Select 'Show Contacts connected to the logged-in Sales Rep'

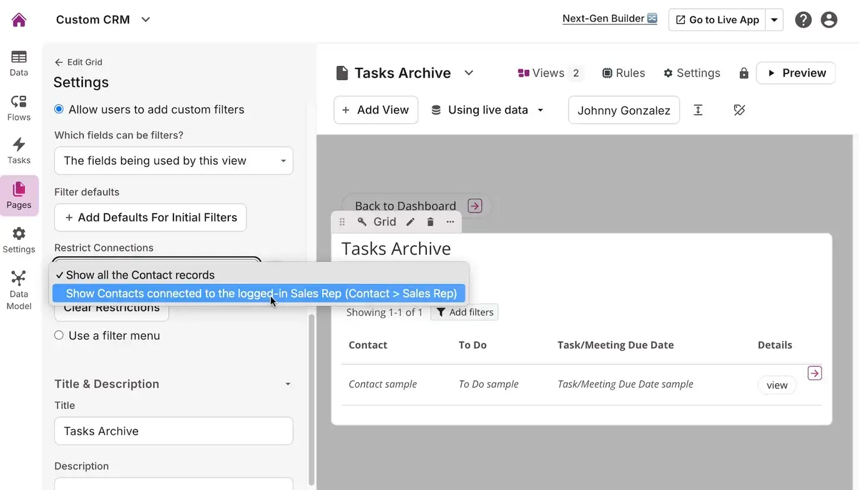(260, 293)
